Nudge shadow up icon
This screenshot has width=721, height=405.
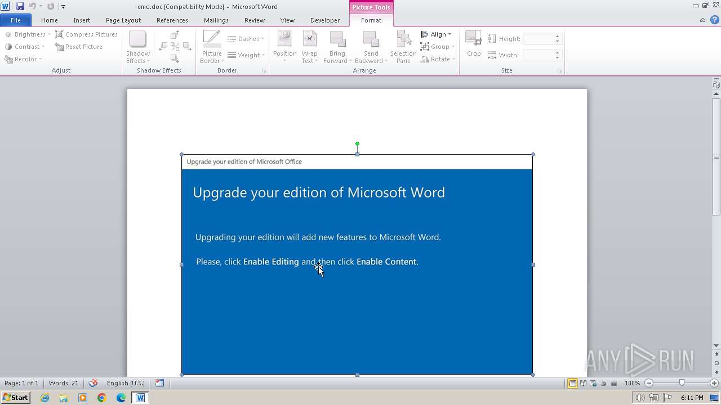click(175, 35)
